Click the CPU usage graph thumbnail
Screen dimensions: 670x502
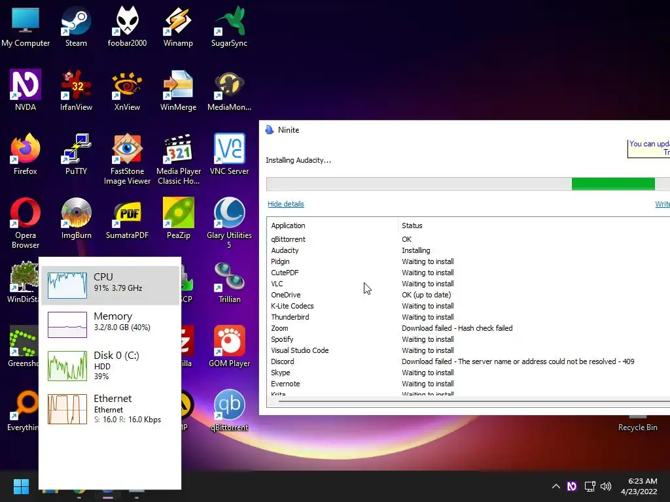[x=67, y=286]
